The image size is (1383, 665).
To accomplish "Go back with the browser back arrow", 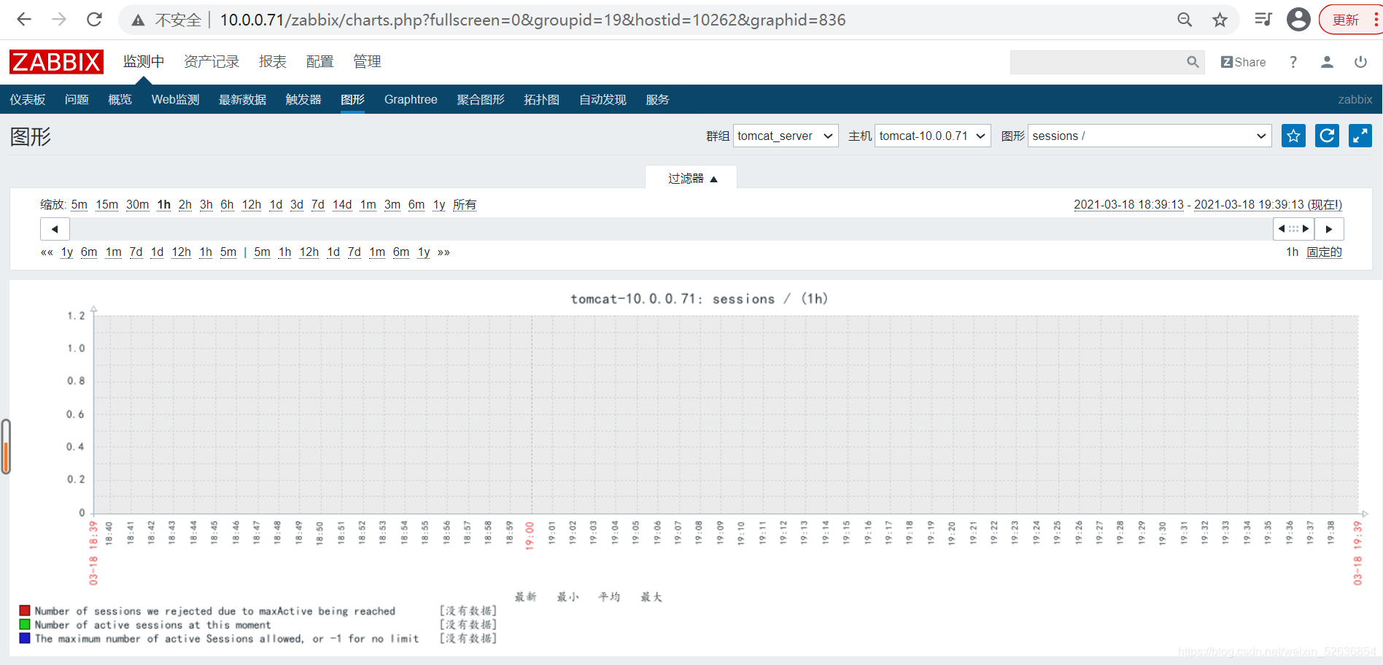I will click(24, 20).
